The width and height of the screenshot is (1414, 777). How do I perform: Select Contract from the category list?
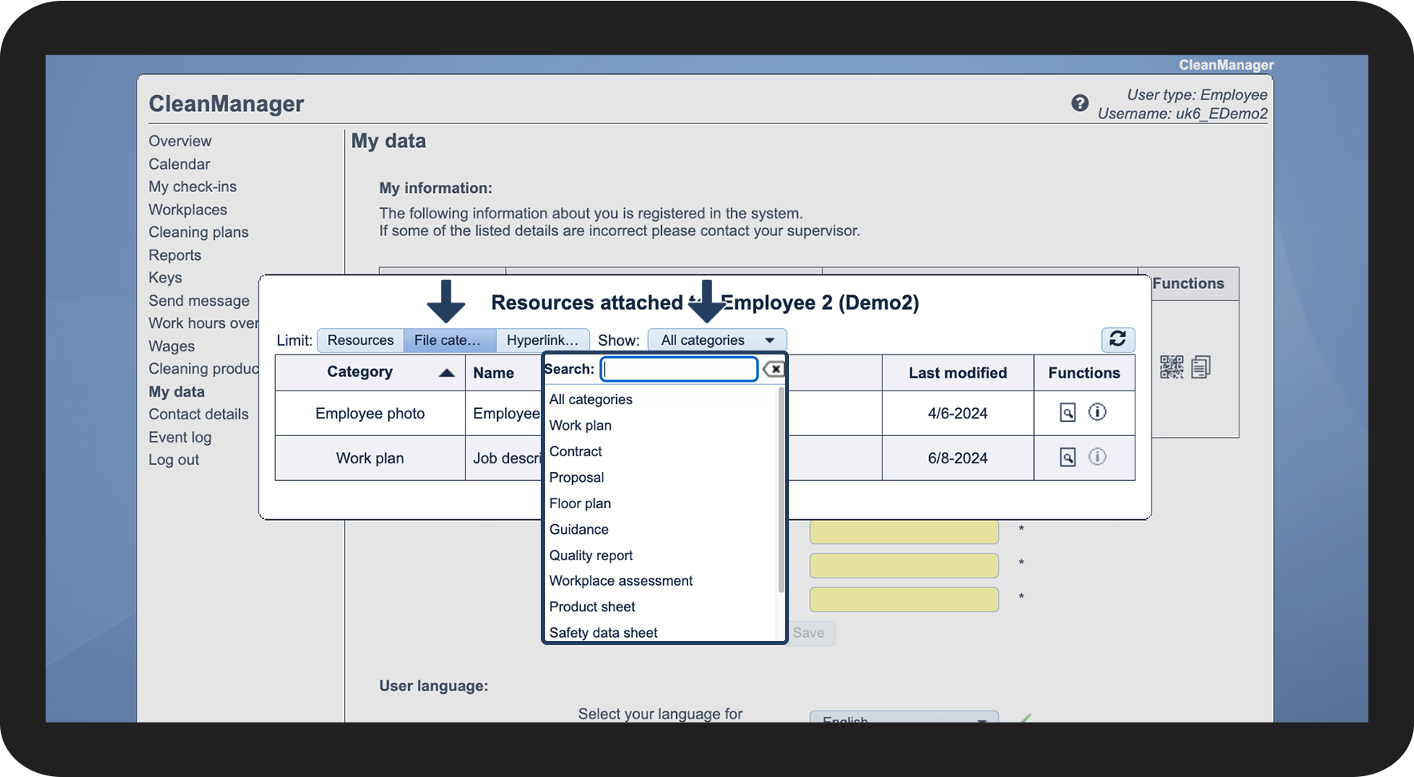click(575, 451)
